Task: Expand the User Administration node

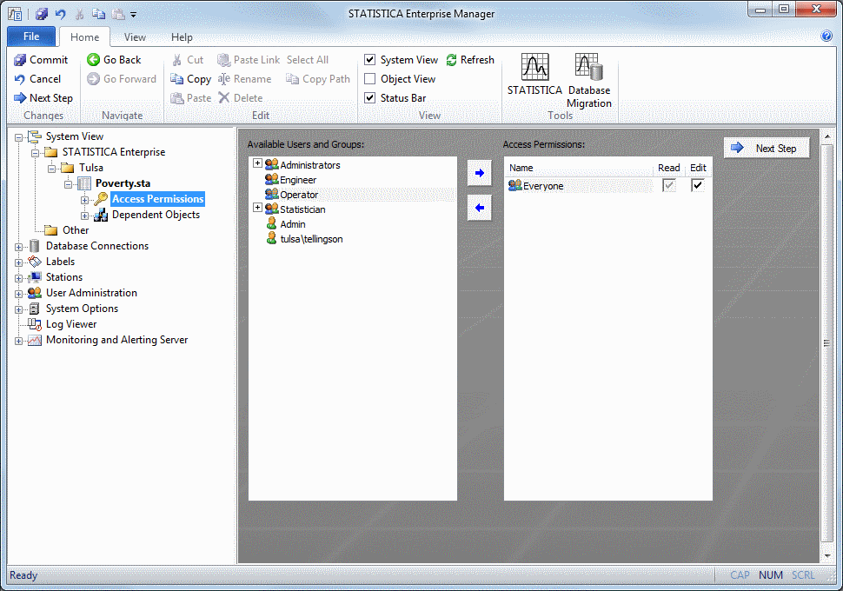Action: [x=19, y=294]
